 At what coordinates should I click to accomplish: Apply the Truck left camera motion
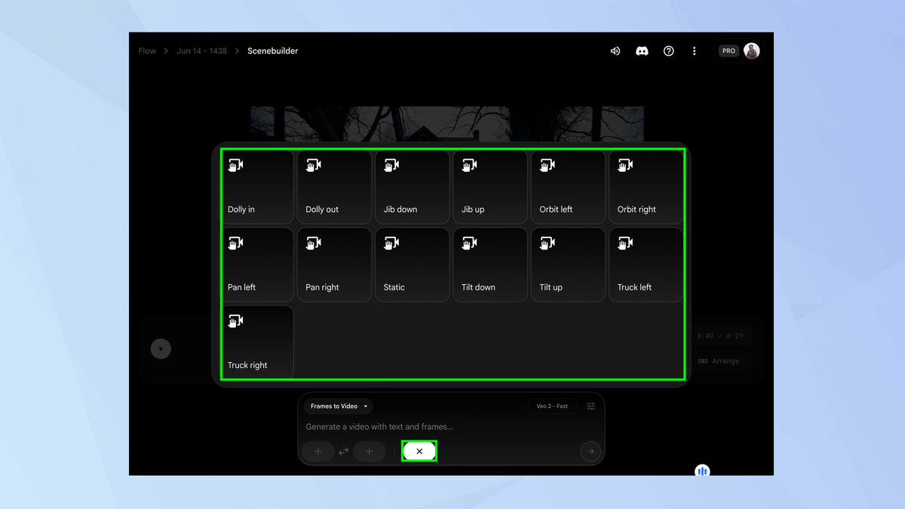click(646, 265)
